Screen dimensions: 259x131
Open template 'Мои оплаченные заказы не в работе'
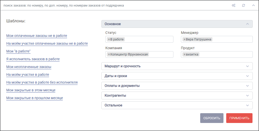[x=37, y=36]
